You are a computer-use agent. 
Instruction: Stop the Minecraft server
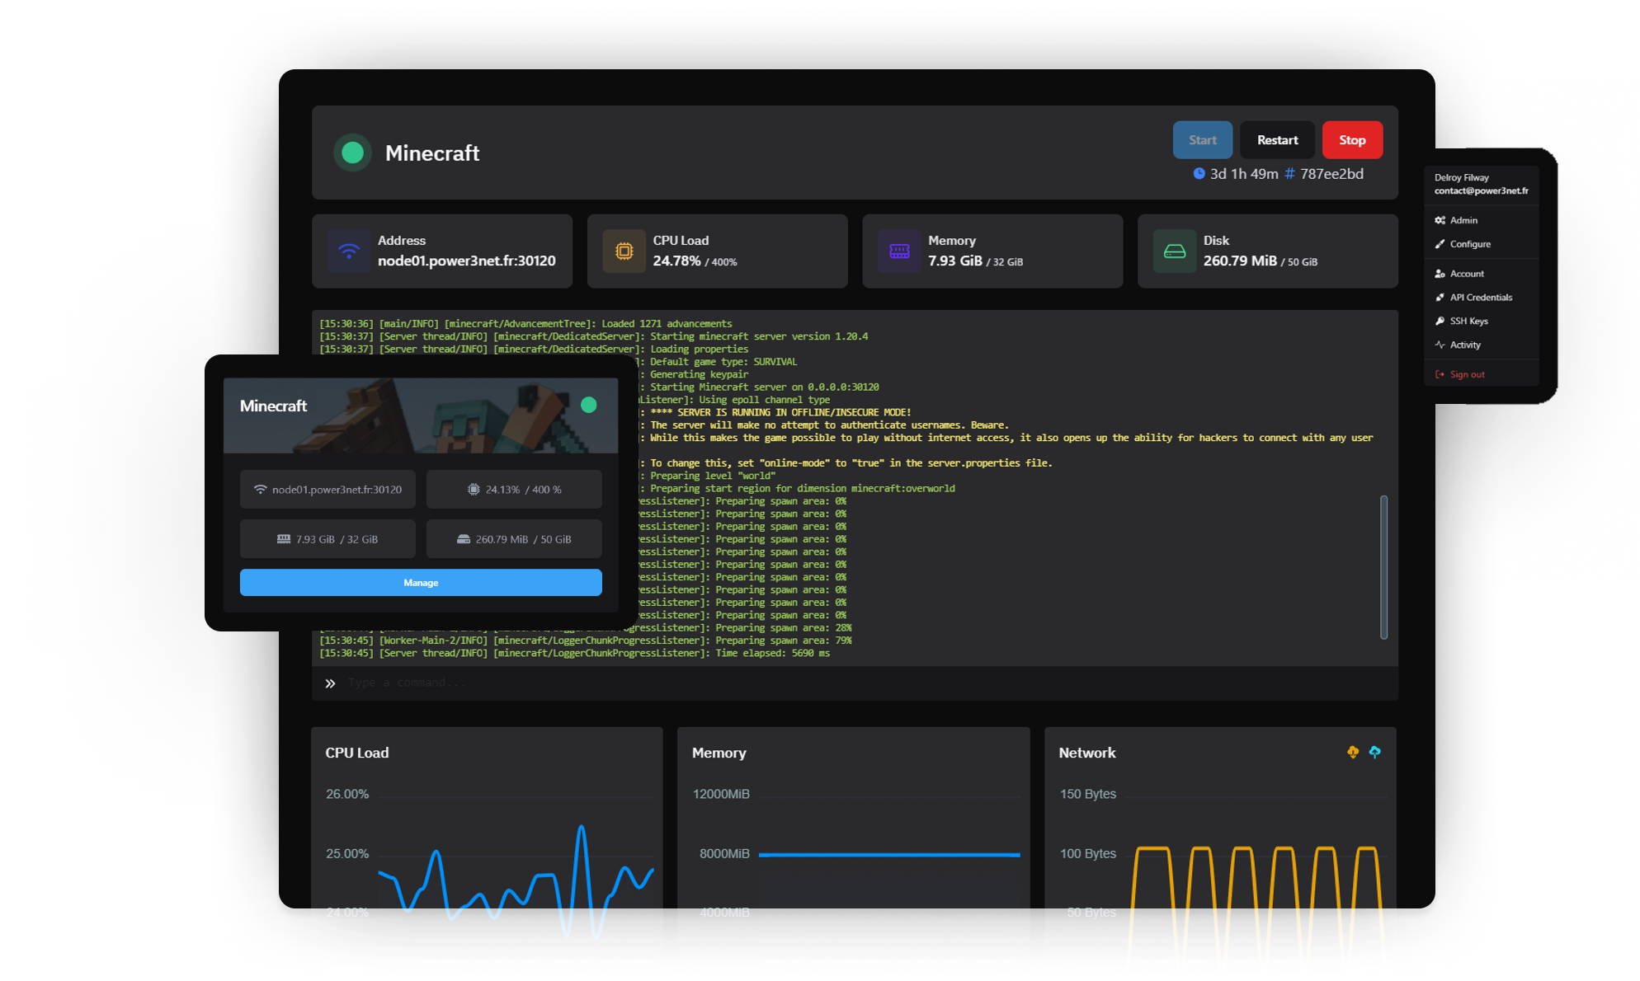coord(1352,140)
